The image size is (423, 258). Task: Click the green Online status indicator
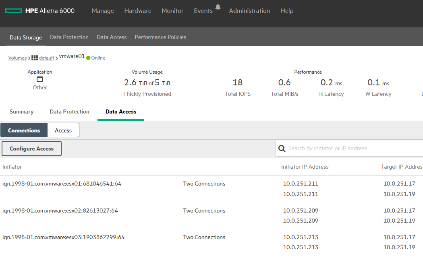(88, 58)
